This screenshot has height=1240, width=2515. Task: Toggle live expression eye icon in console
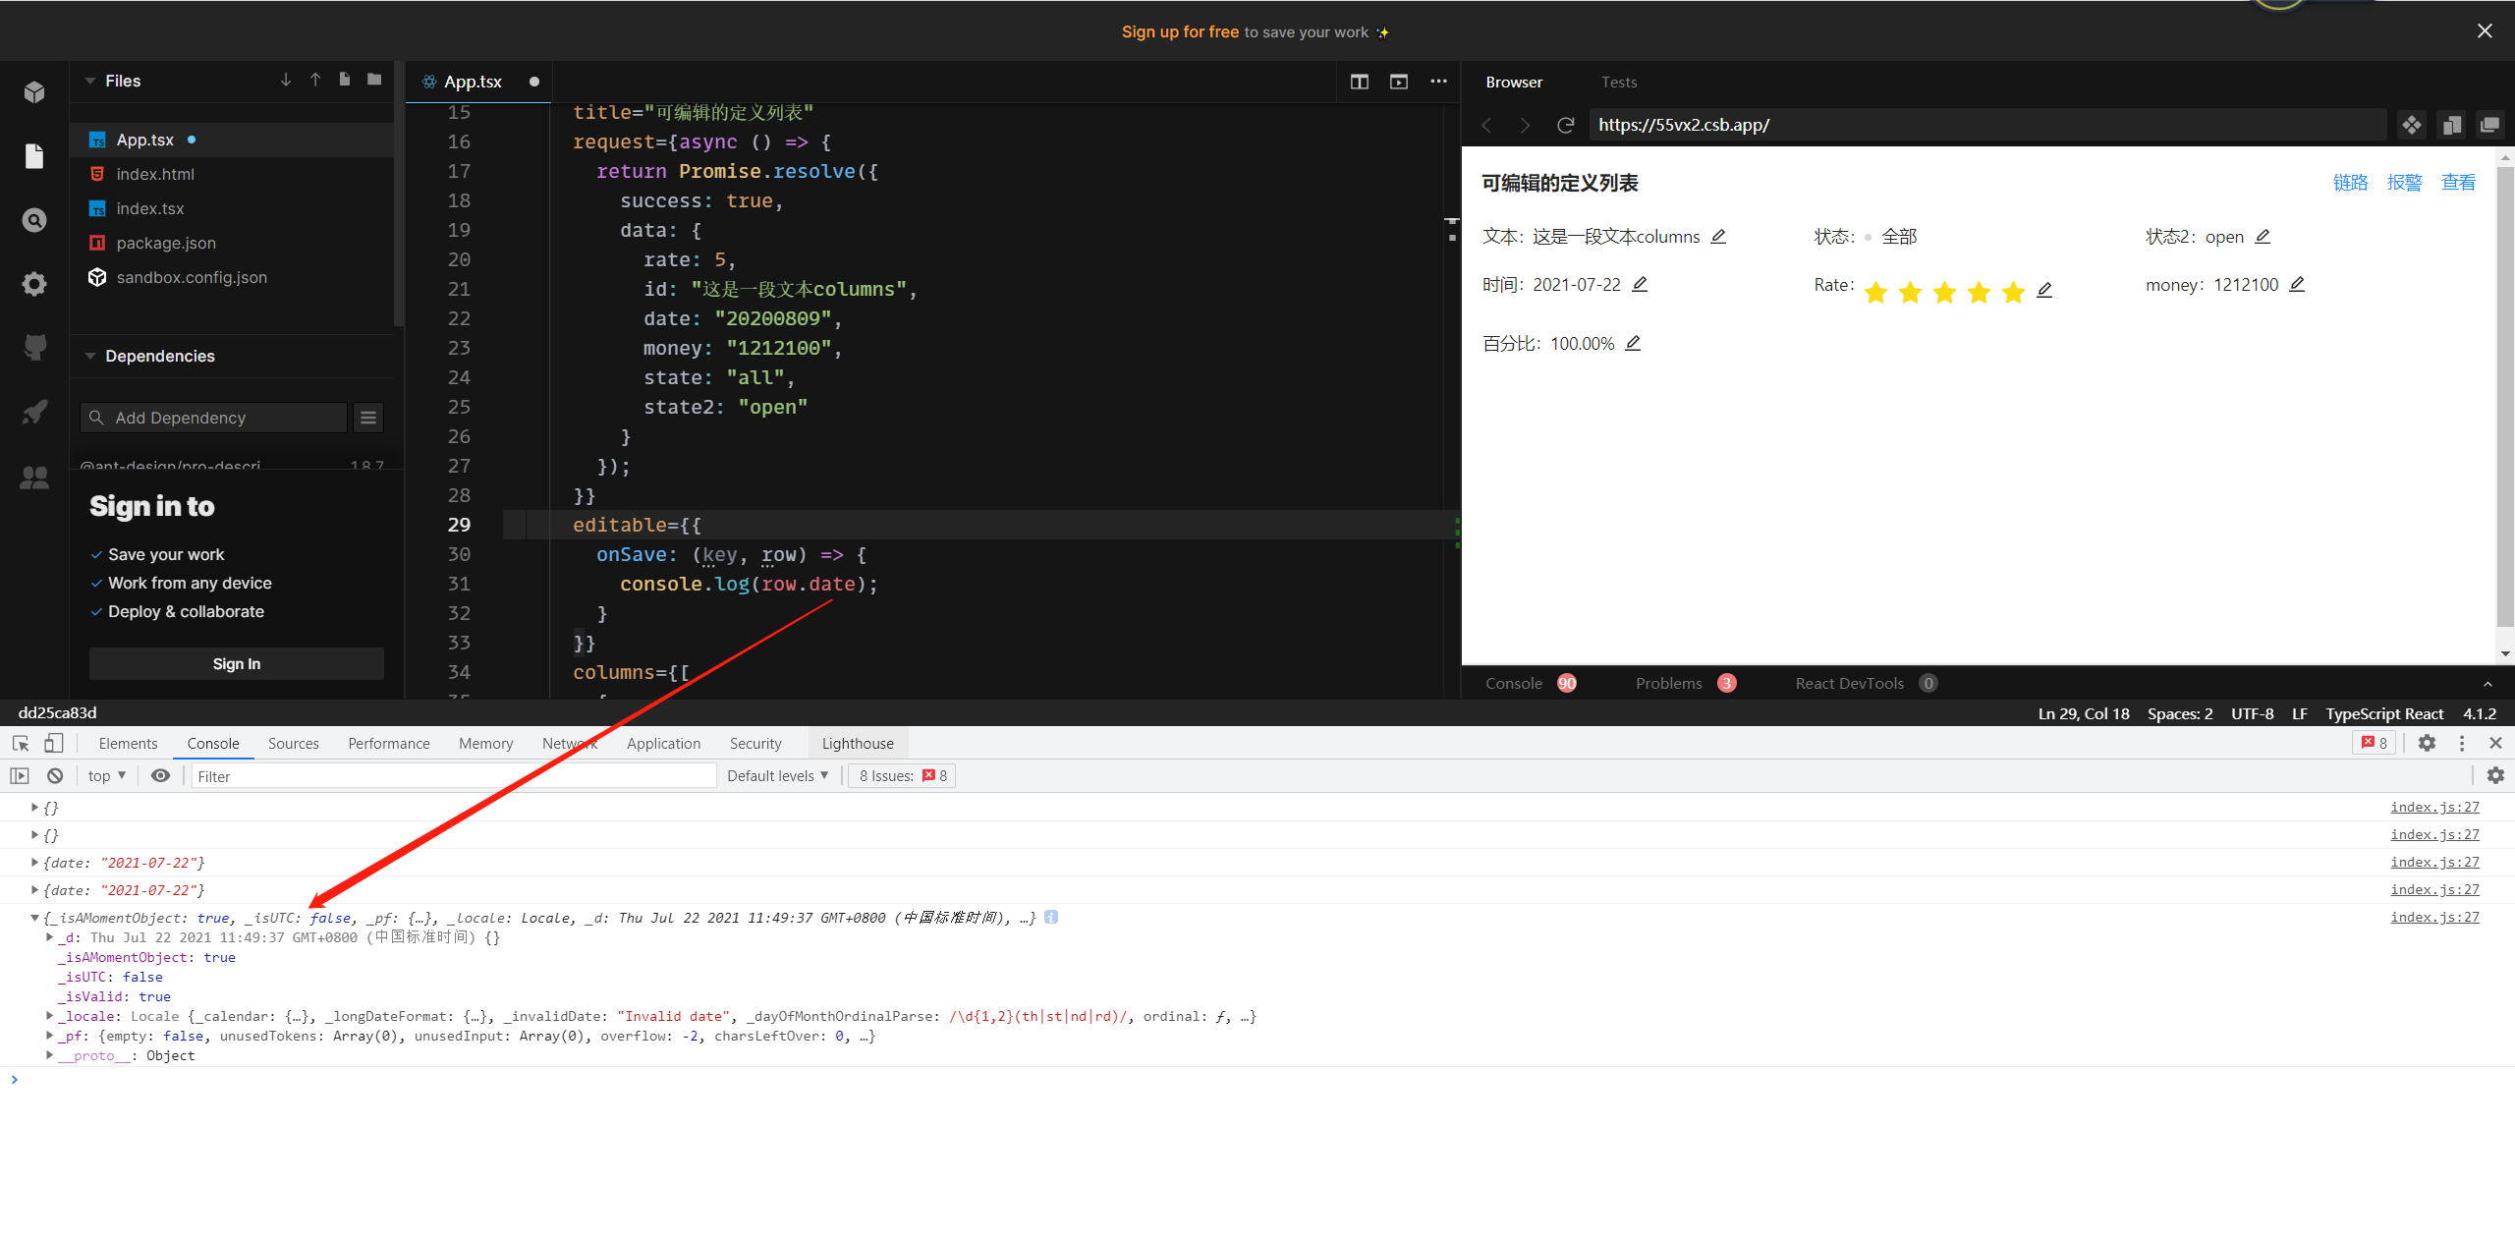(x=160, y=775)
